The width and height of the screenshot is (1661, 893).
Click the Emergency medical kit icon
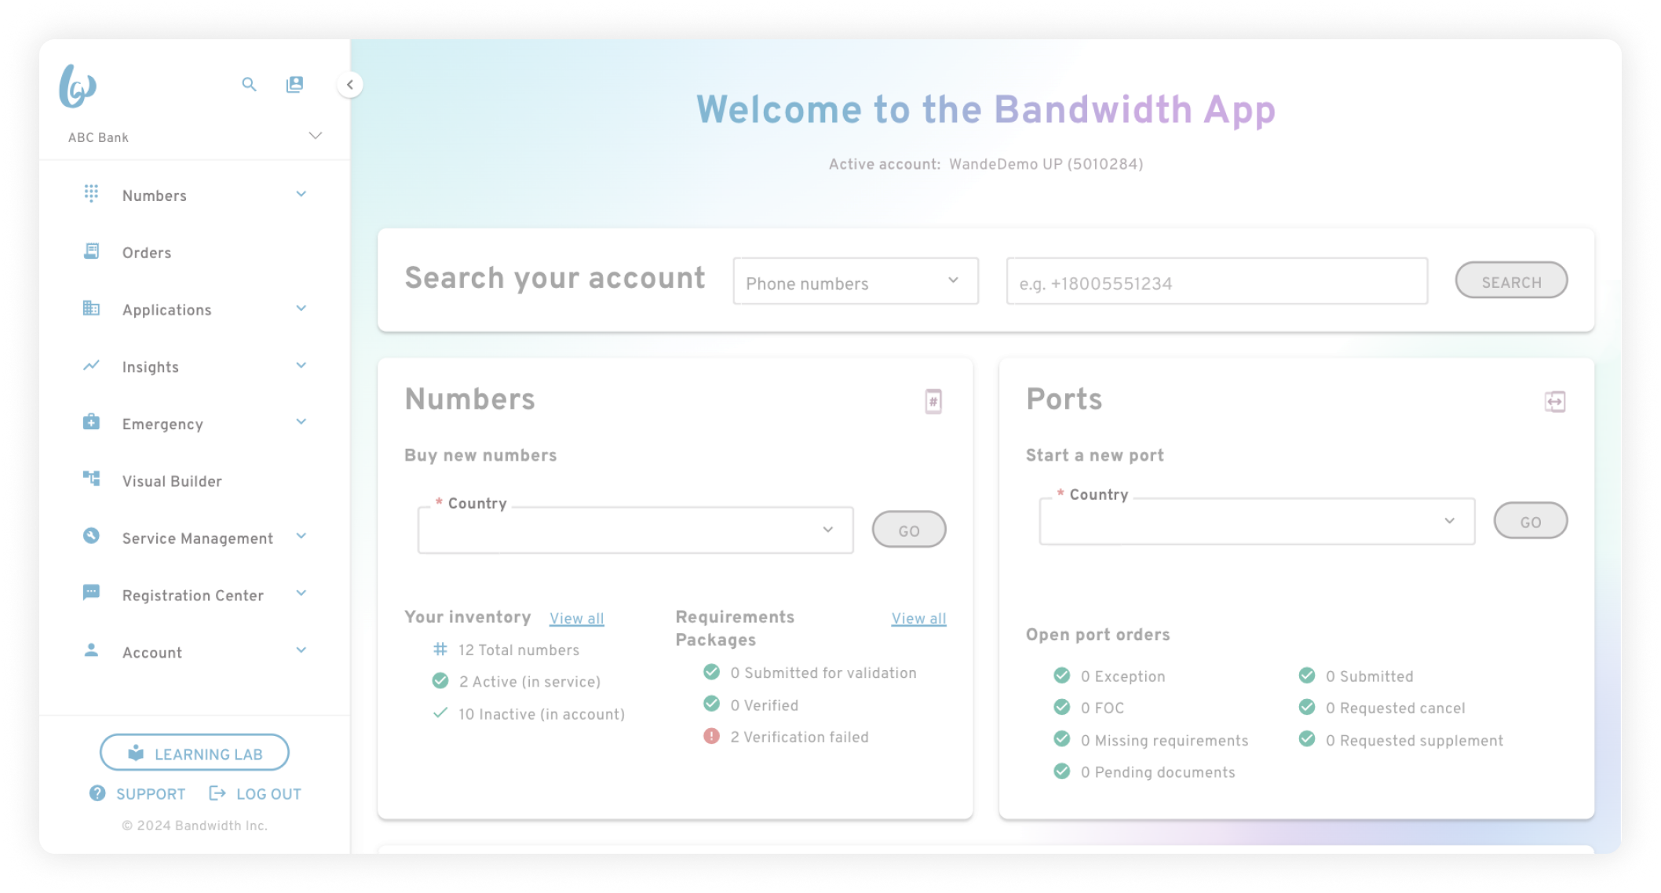(x=91, y=422)
